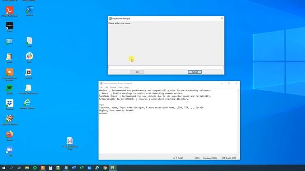Viewport: 305px width, 171px height.
Task: Open the File menu in Notepad
Action: [x=101, y=87]
